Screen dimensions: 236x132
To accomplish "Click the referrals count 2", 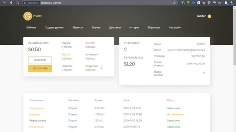I will [x=125, y=49].
